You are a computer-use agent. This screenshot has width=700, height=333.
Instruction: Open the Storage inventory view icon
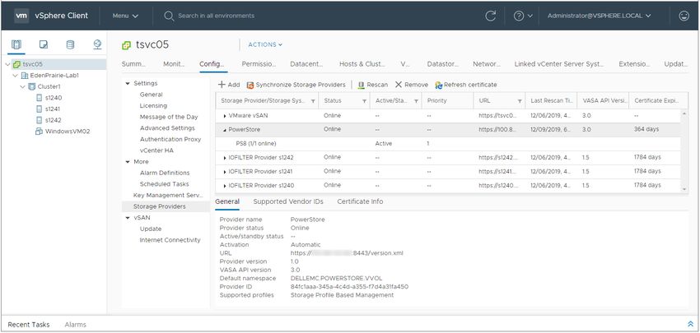tap(70, 44)
